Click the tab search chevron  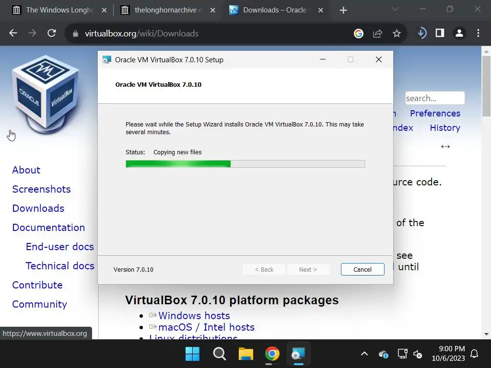(x=395, y=10)
